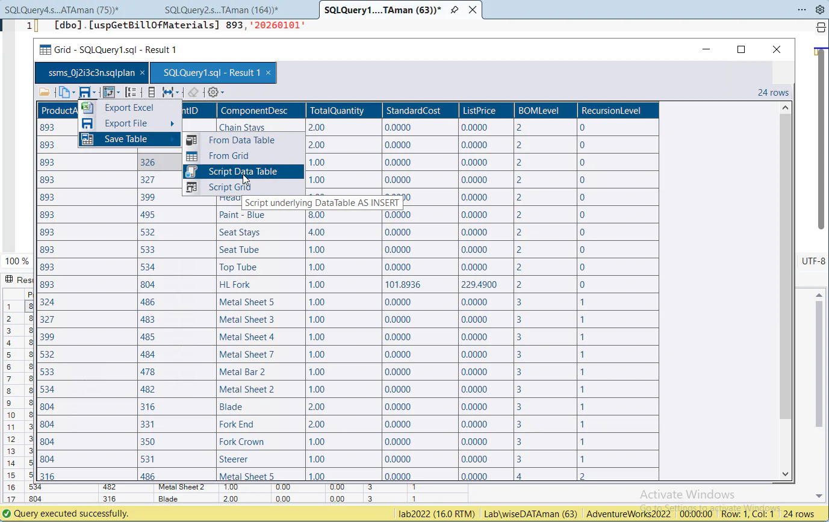Image resolution: width=829 pixels, height=522 pixels.
Task: Switch to the SQLQuery2.sql document tab
Action: point(221,10)
